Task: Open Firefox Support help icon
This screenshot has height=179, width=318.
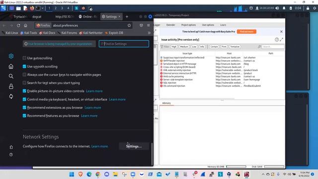Action: (11, 155)
